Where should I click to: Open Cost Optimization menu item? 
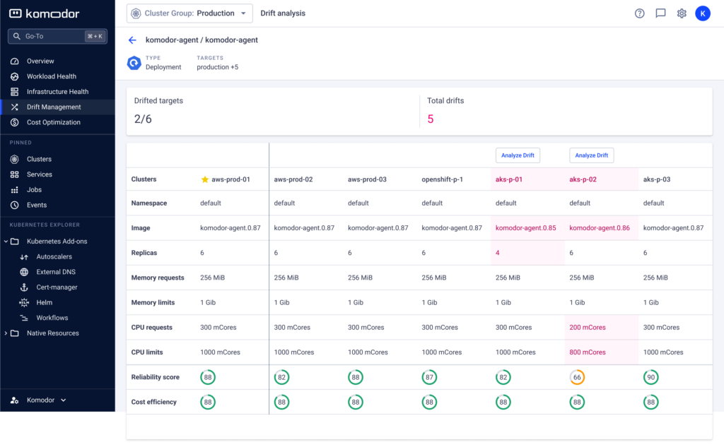point(58,122)
